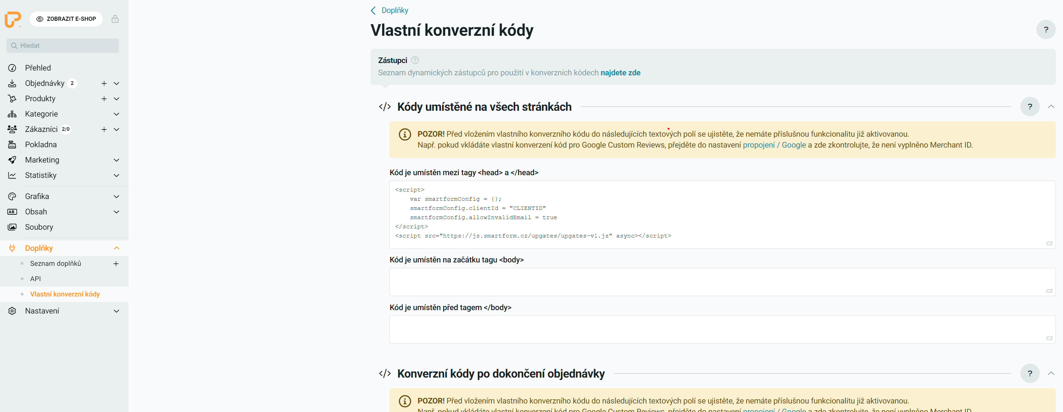Add a new product with the plus icon
Image resolution: width=1063 pixels, height=412 pixels.
coord(104,98)
